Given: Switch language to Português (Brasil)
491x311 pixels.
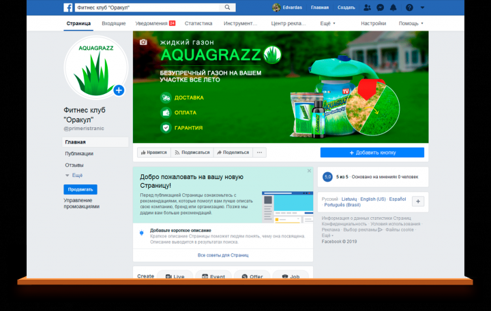Looking at the screenshot, I should (x=342, y=205).
